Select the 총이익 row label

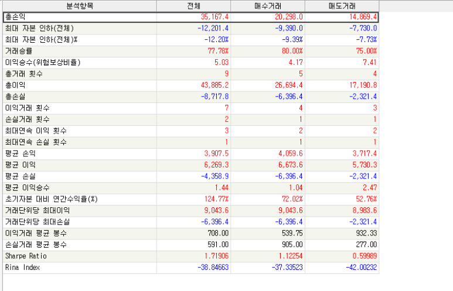[15, 85]
